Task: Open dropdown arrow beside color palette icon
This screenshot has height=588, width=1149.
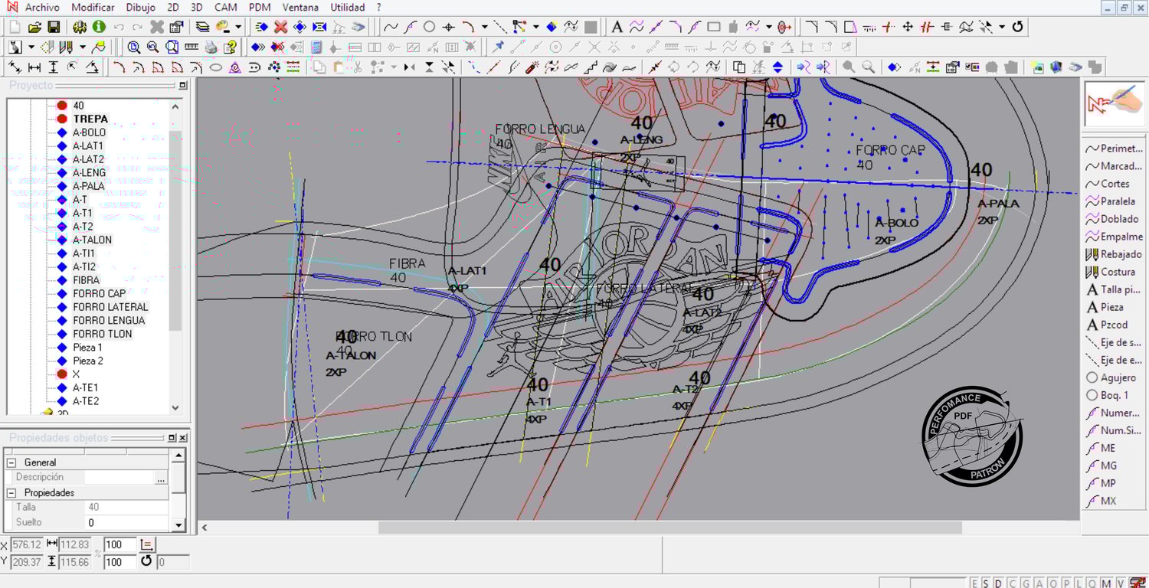Action: tap(238, 27)
